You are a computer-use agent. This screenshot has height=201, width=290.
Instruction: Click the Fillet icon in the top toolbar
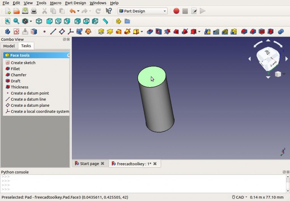(x=244, y=32)
